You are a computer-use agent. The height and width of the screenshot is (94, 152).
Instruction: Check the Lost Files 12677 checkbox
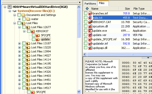tap(24, 27)
